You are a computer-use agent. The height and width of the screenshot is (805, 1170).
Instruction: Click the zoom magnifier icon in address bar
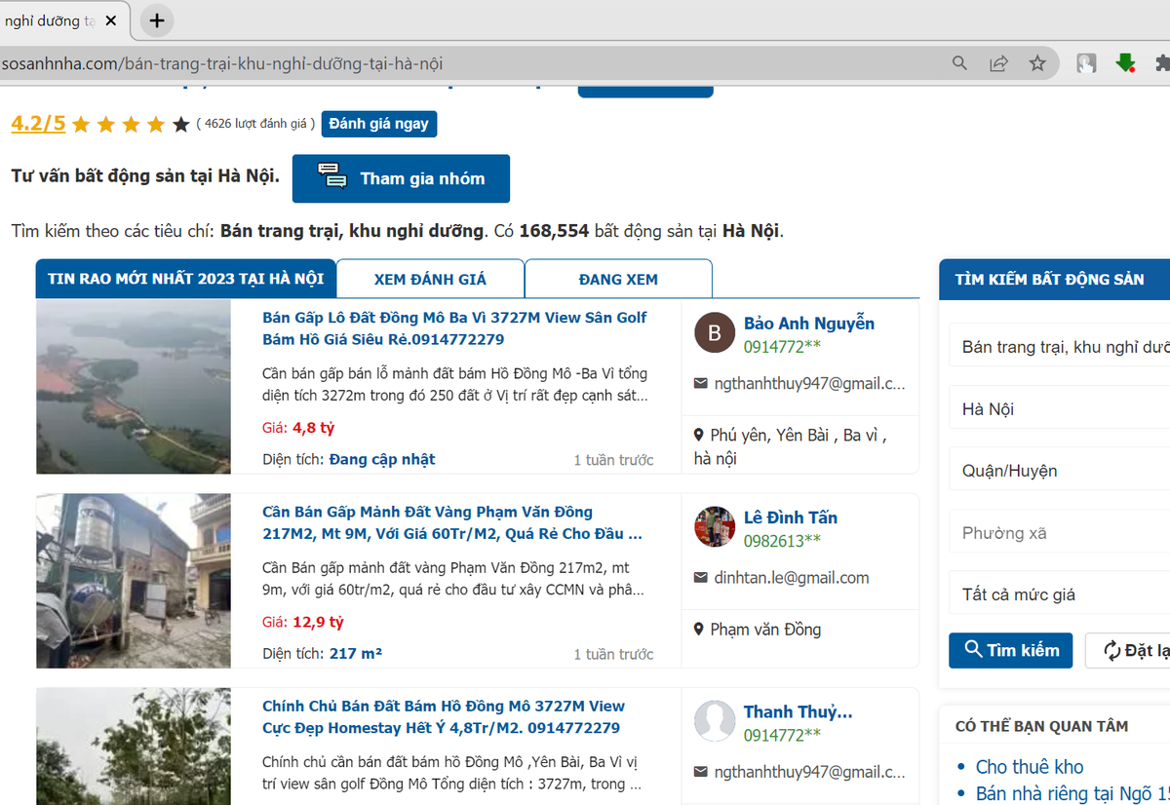tap(959, 63)
